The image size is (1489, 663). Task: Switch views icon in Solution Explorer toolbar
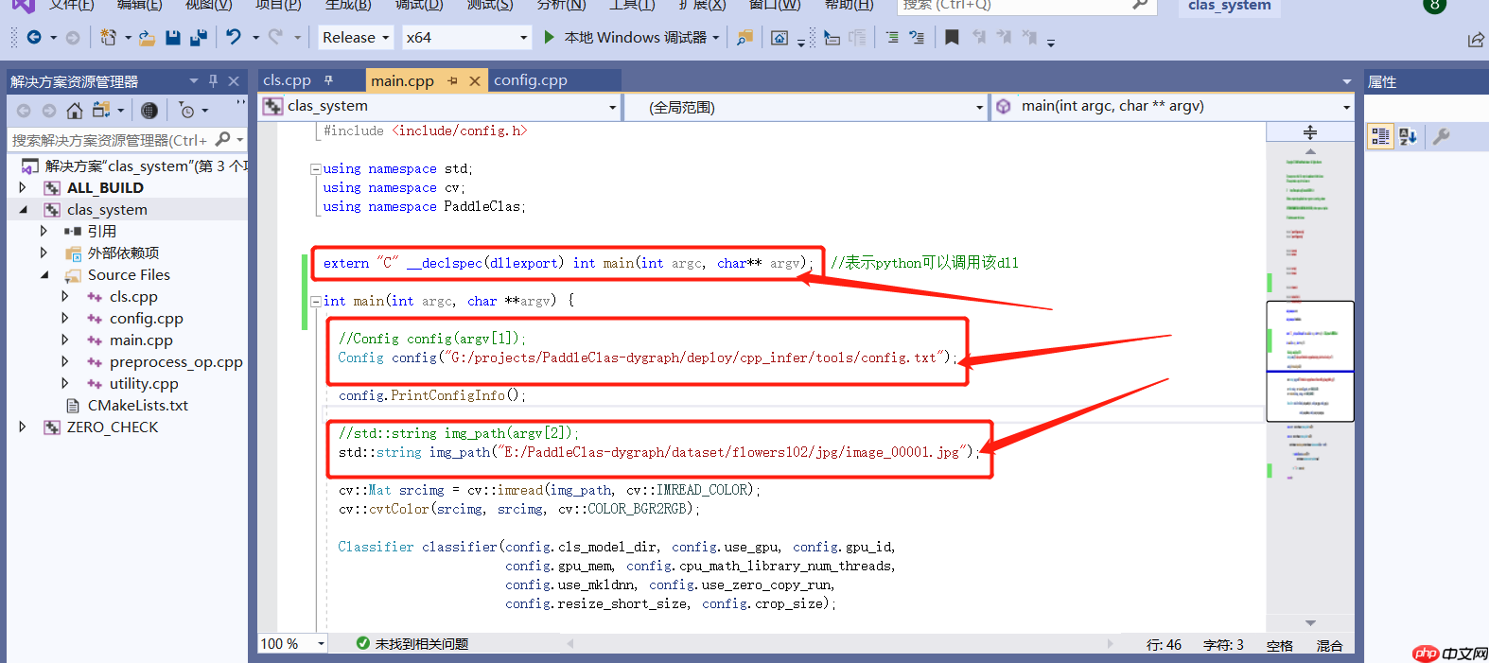coord(101,111)
